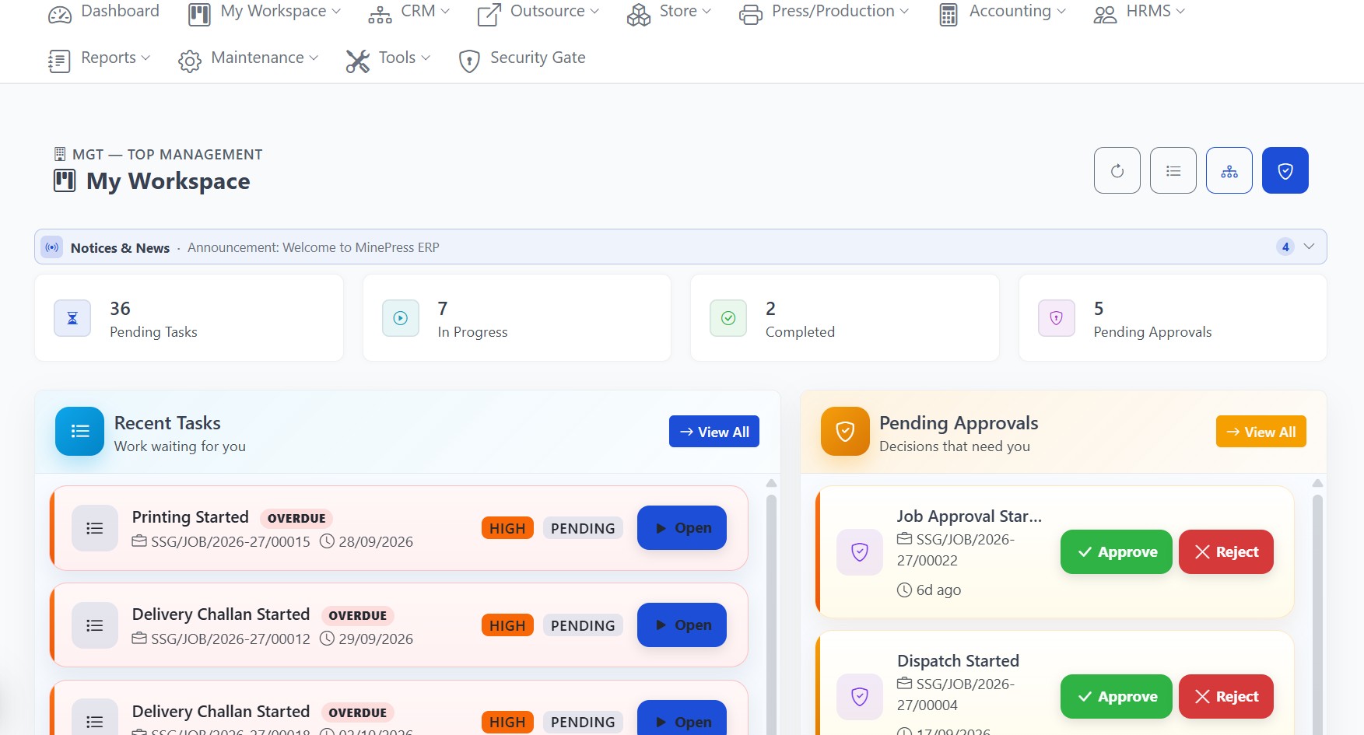This screenshot has height=735, width=1364.
Task: Click the Outsource external-link icon
Action: 489,14
